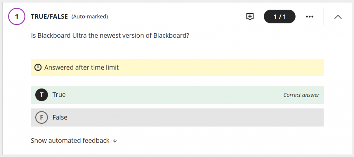This screenshot has height=157, width=354.
Task: Click the purple question number 1 circle
Action: pos(17,17)
